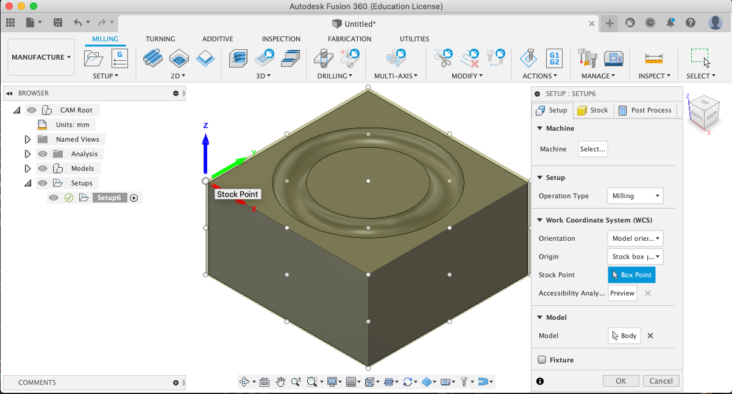Expand the Analysis tree node
The image size is (732, 394).
27,154
